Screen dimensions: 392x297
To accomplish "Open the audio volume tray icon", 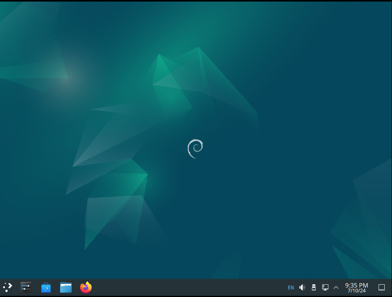I will pyautogui.click(x=302, y=287).
